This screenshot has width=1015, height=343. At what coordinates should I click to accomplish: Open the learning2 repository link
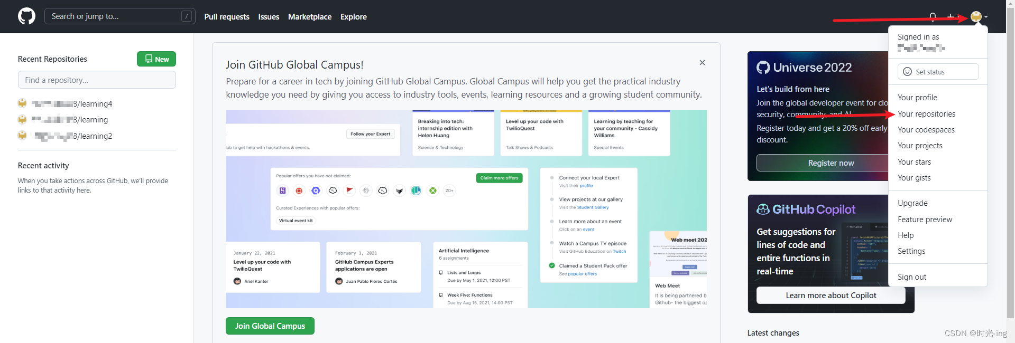73,136
